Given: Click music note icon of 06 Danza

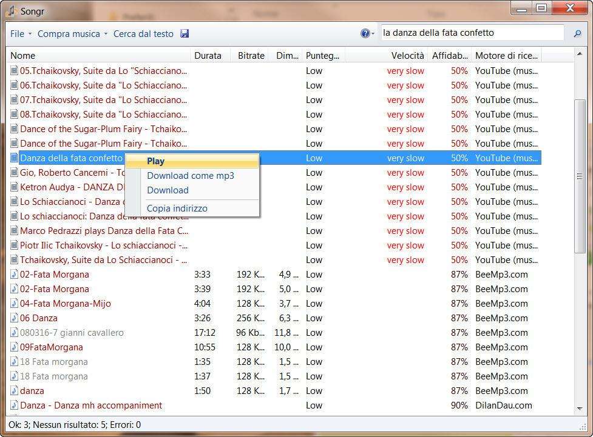Looking at the screenshot, I should pos(14,318).
